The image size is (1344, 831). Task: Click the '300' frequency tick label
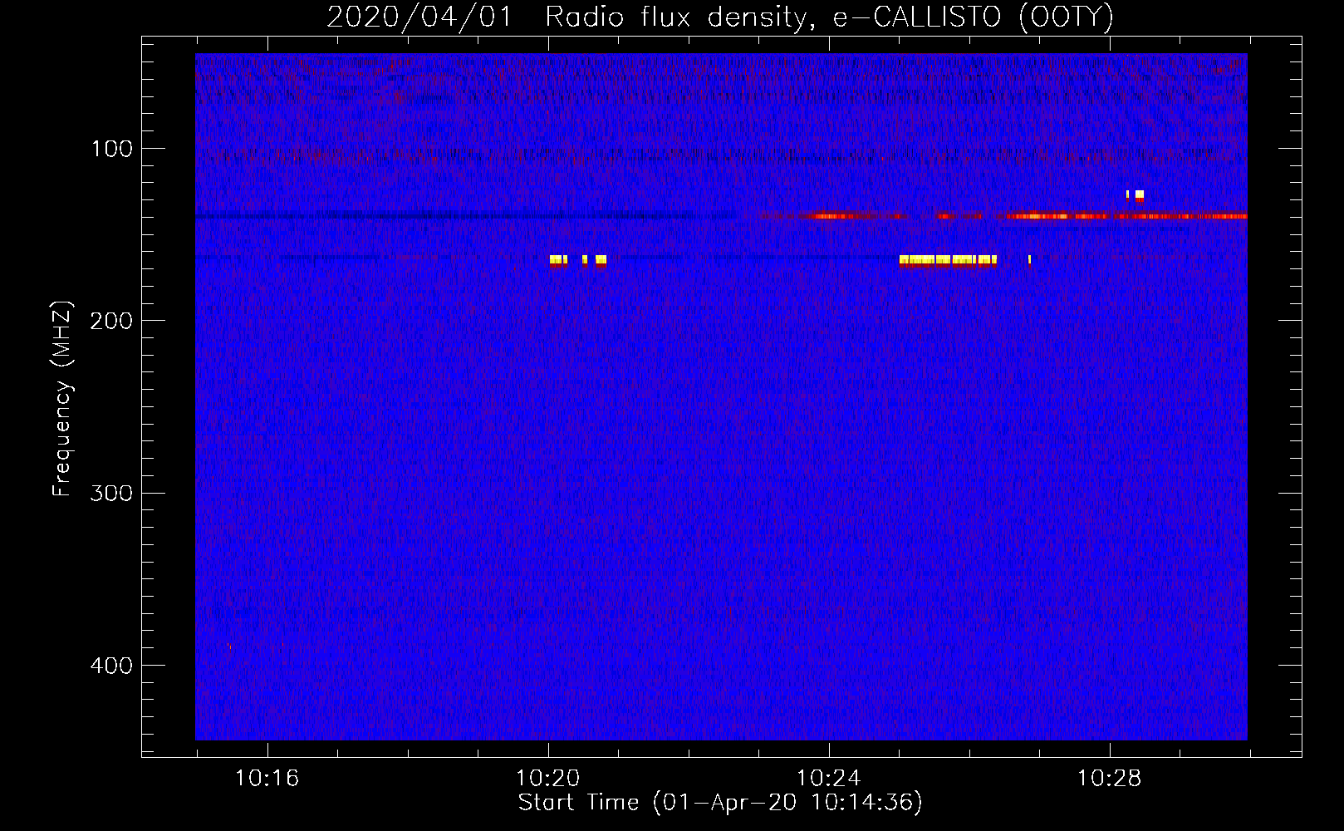(x=112, y=493)
